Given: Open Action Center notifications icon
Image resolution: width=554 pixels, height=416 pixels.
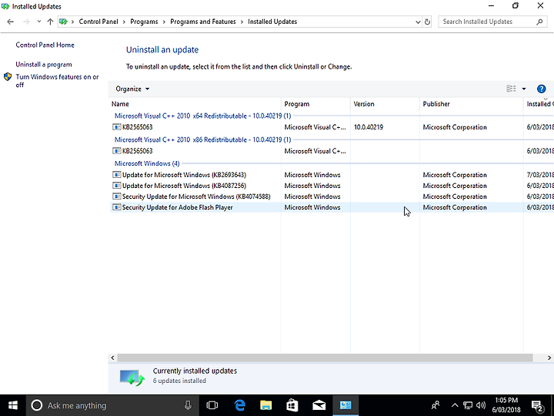Looking at the screenshot, I should (537, 406).
